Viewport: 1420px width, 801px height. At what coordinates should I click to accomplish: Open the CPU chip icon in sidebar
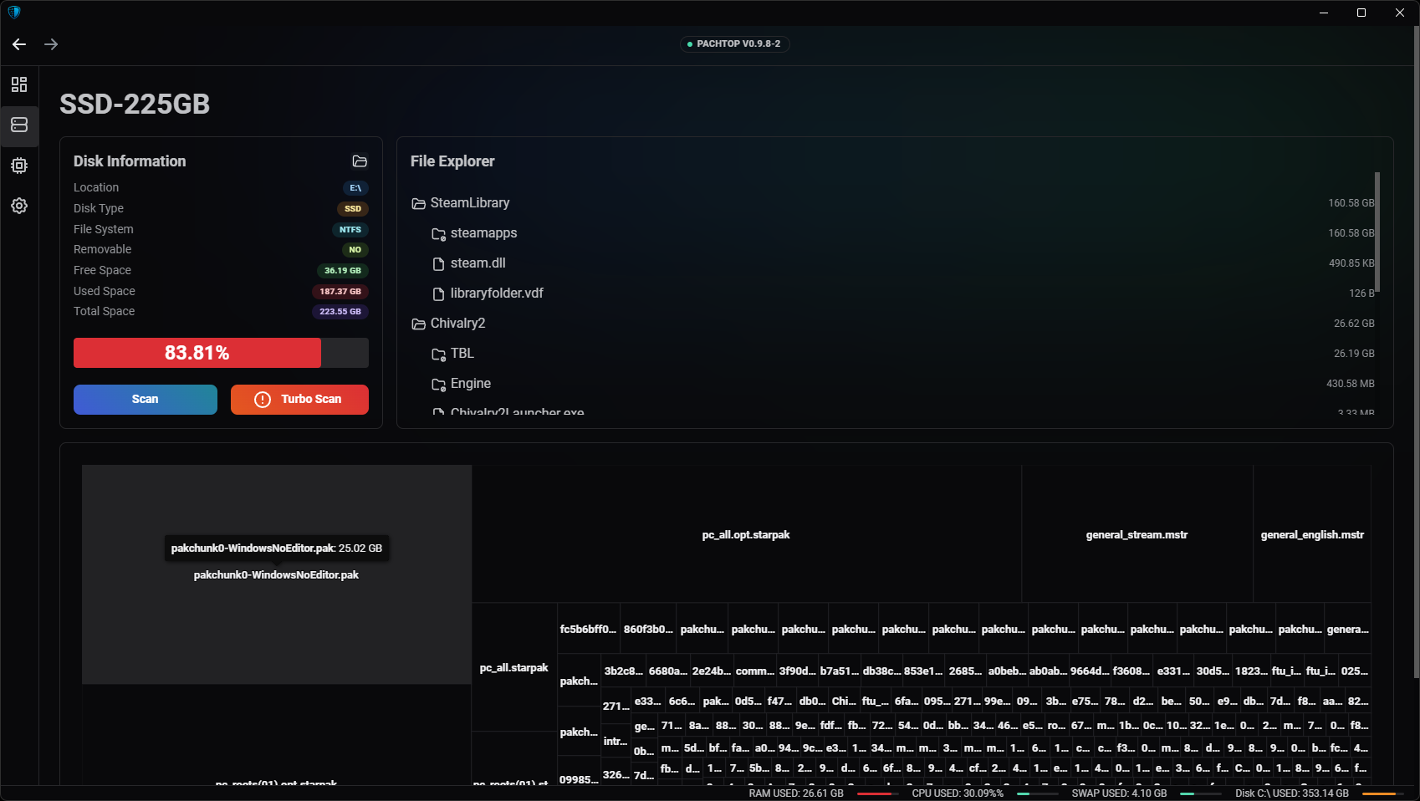[19, 166]
